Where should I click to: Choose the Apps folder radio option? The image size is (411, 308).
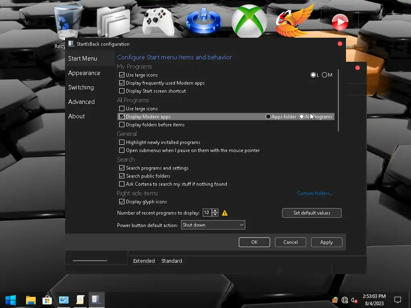click(x=268, y=117)
